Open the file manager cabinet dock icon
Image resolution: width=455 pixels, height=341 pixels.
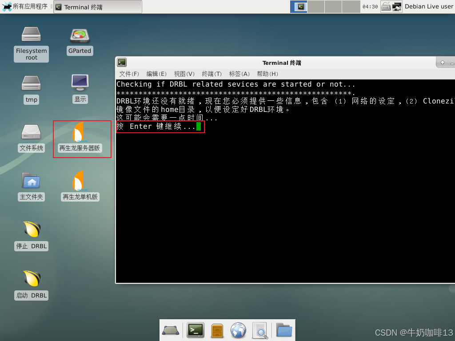pos(217,330)
